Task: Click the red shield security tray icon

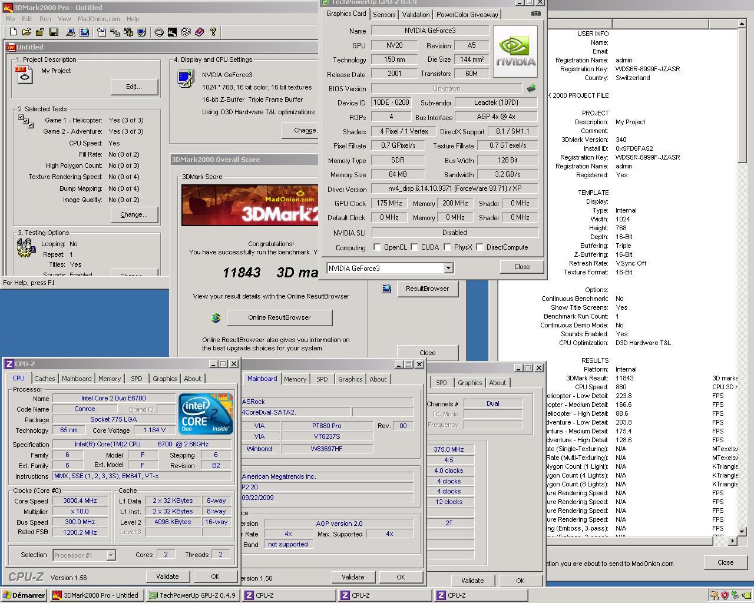Action: point(725,595)
